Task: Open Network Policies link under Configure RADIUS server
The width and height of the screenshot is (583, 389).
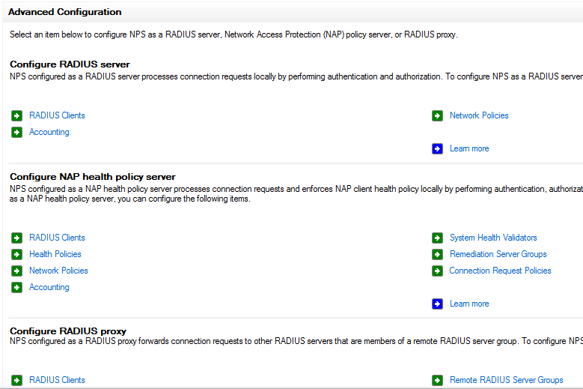Action: click(479, 115)
